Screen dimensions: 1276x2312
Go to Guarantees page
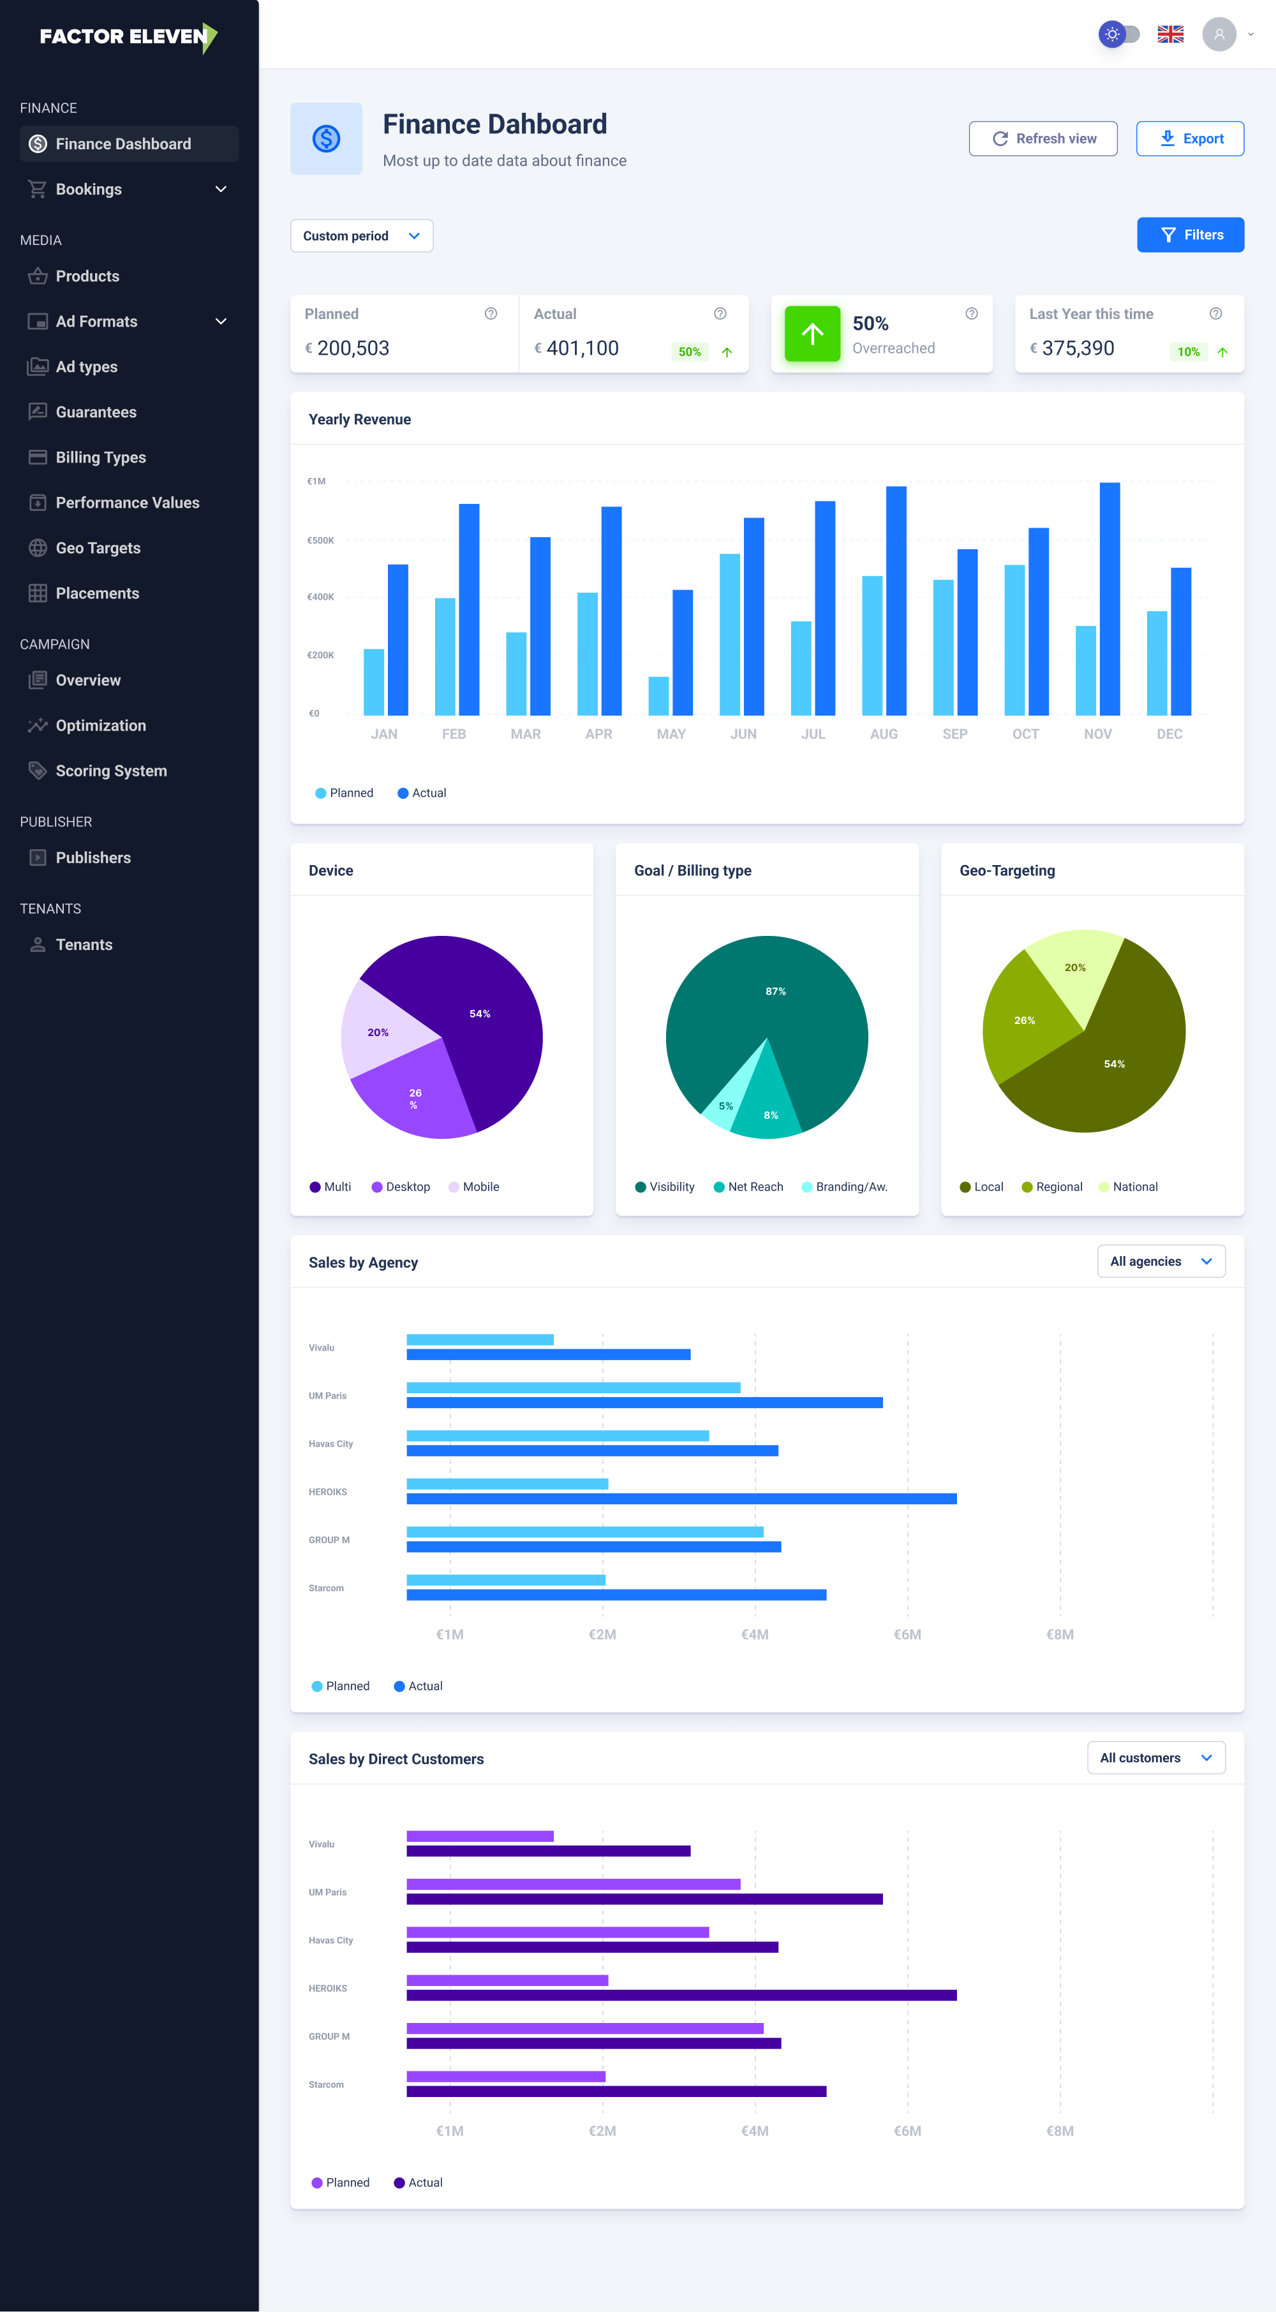coord(130,412)
